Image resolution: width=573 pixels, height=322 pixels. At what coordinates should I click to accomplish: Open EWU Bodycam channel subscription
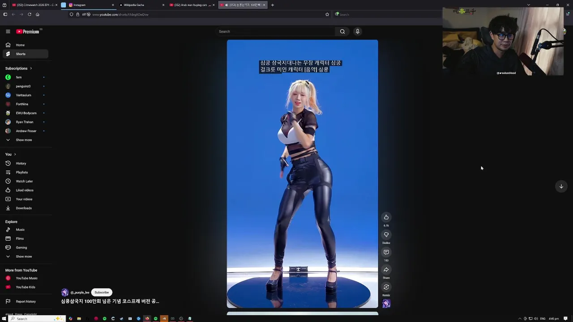pos(25,113)
